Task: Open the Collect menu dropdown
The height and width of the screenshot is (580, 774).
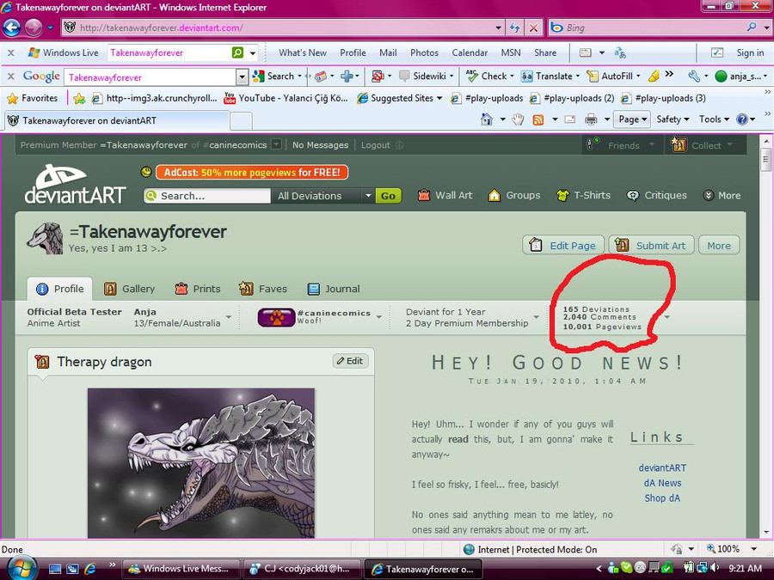Action: (702, 145)
